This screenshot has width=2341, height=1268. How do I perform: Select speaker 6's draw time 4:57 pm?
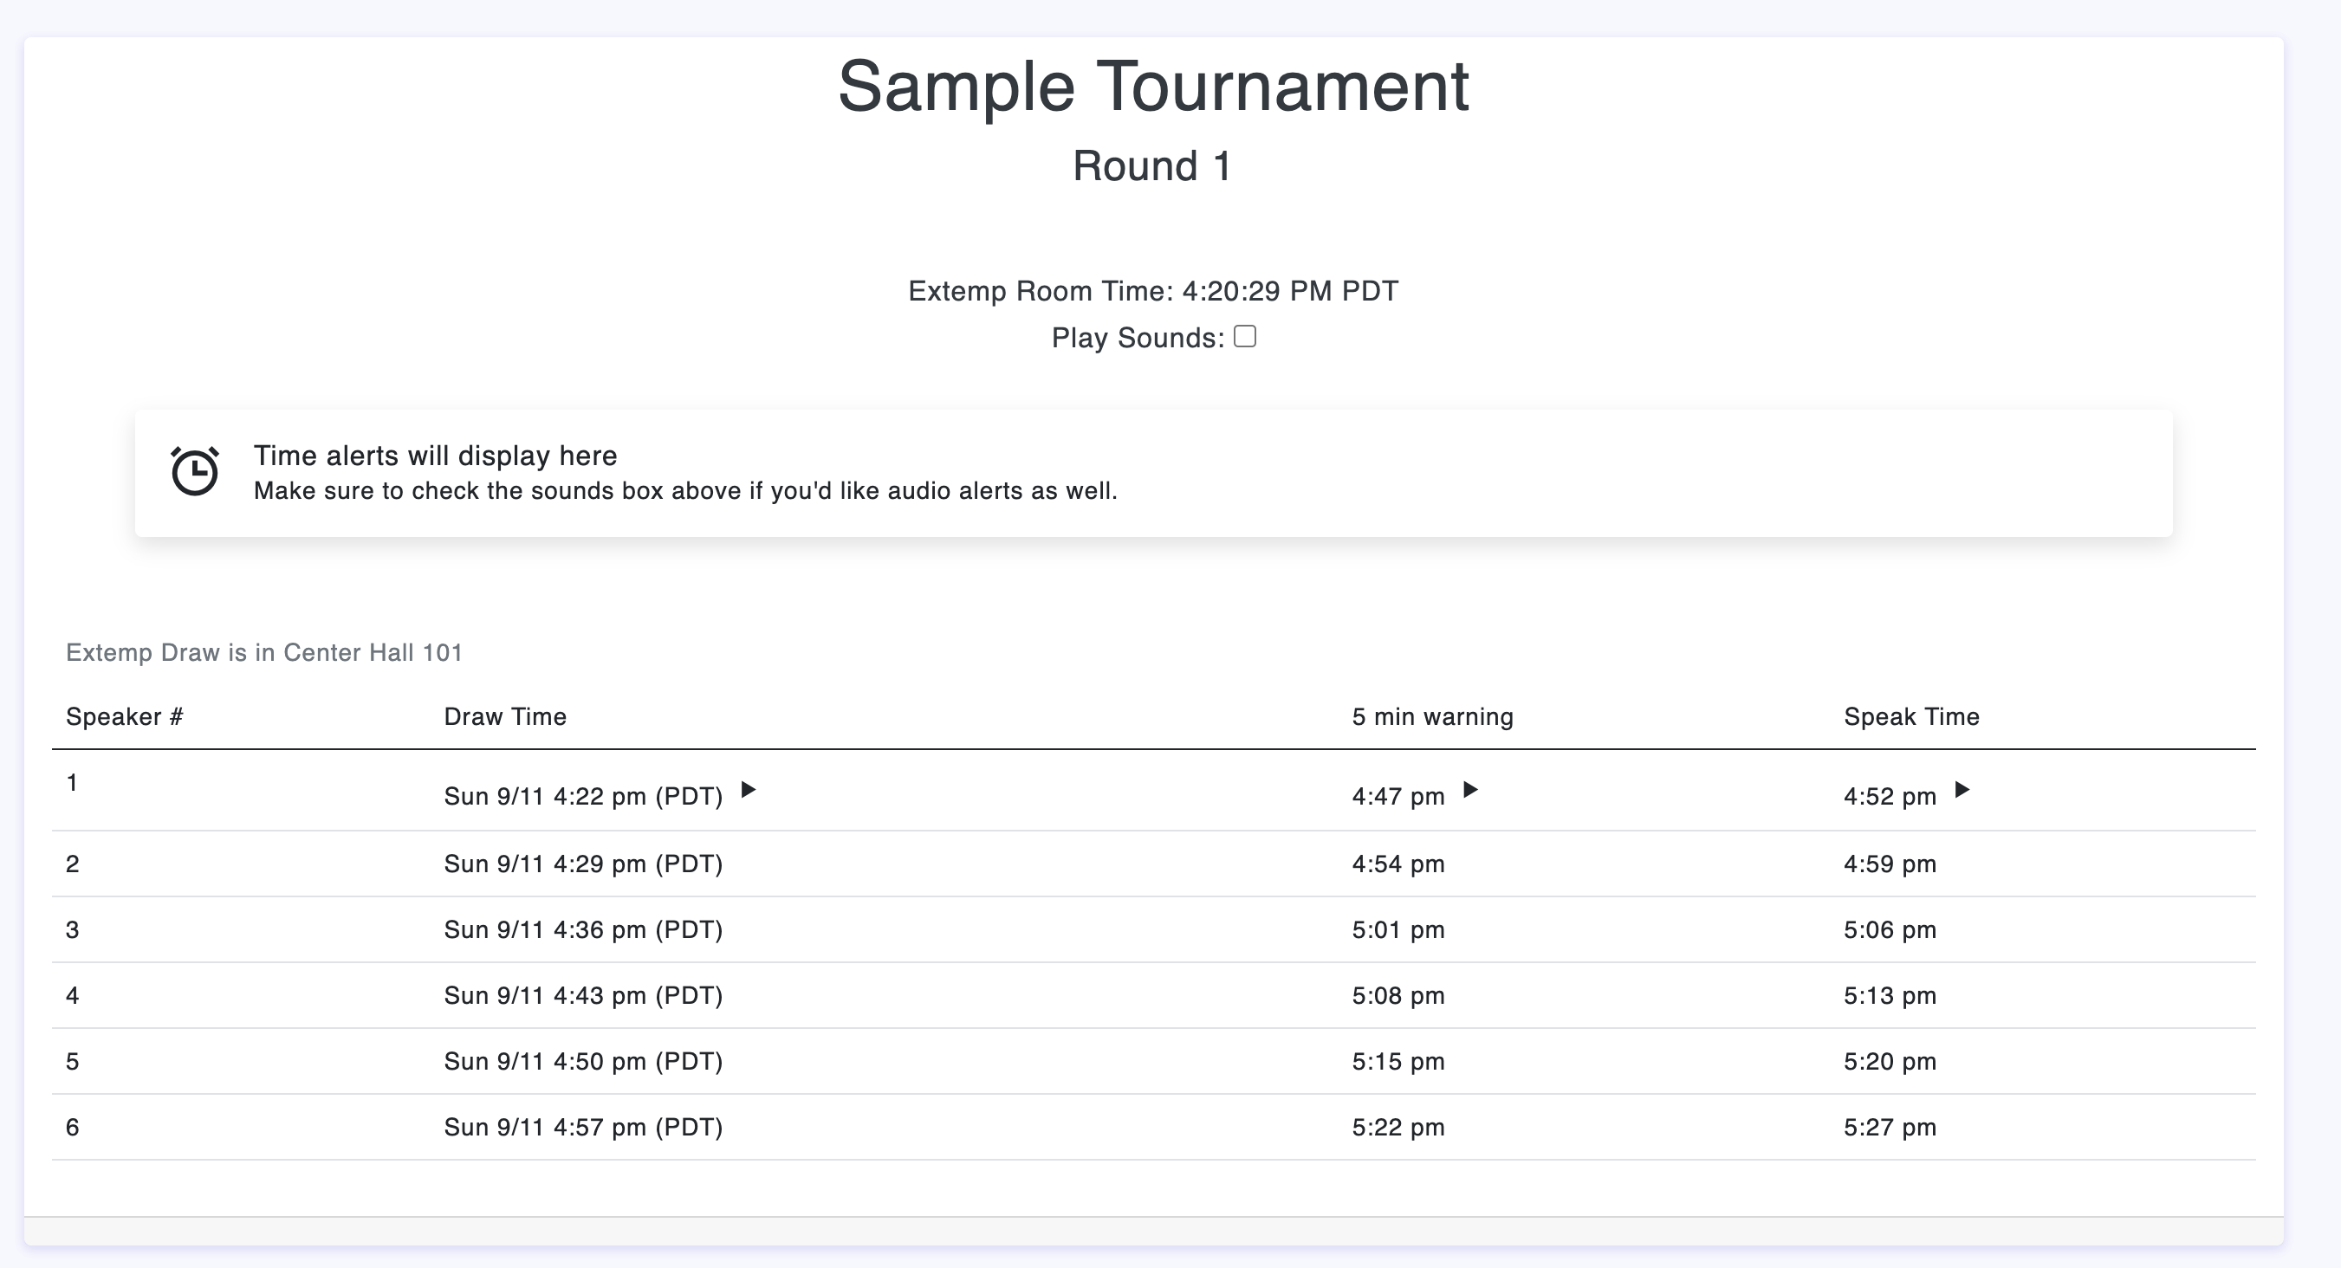coord(583,1127)
